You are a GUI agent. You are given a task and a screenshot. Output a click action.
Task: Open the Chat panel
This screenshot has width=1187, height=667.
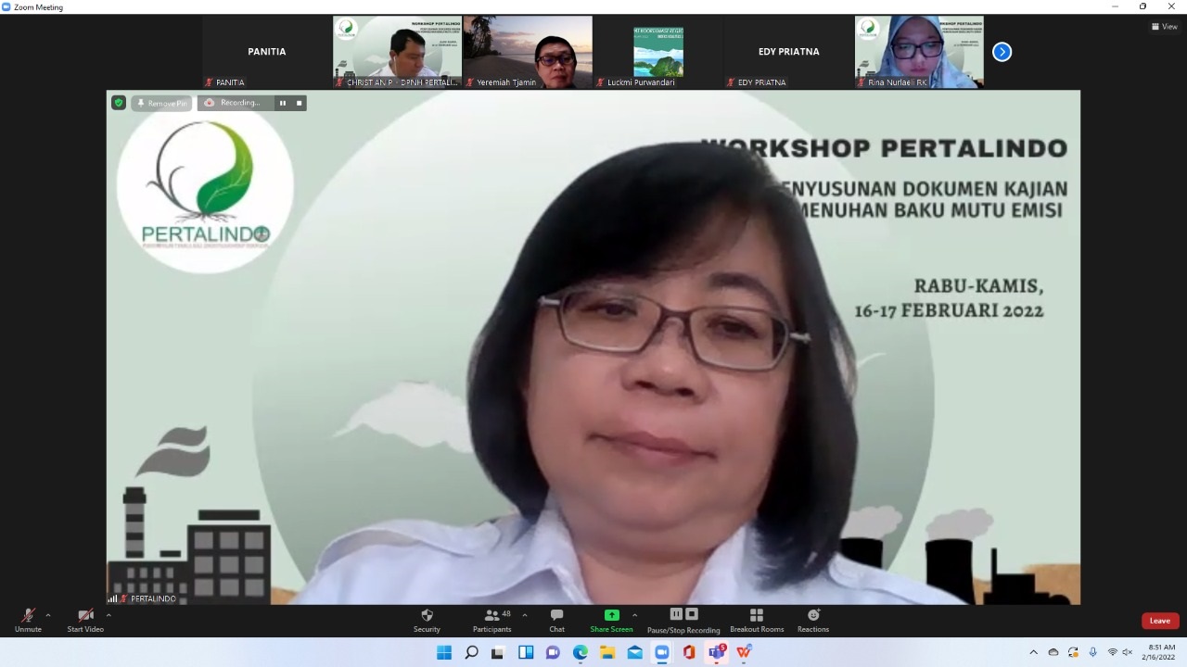coord(556,620)
